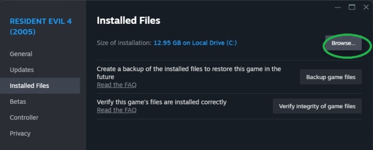Minimize the properties window
The width and height of the screenshot is (373, 150).
(338, 7)
